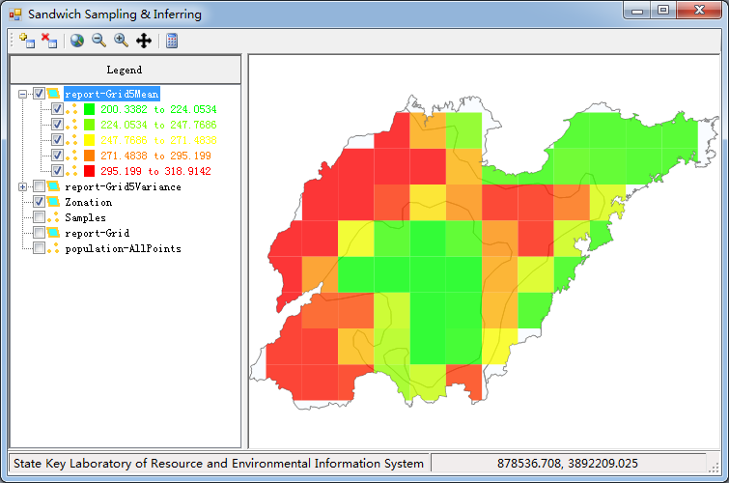Click the point layer icon beside Samples
729x483 pixels.
[x=53, y=217]
